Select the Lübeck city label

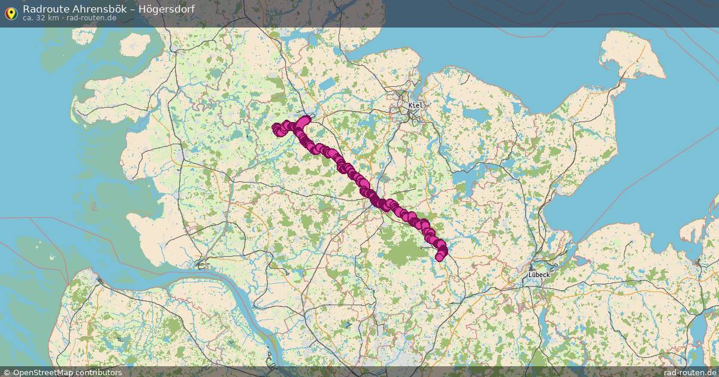tap(539, 275)
